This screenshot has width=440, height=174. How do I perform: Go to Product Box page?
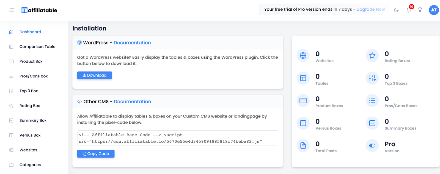(x=31, y=61)
